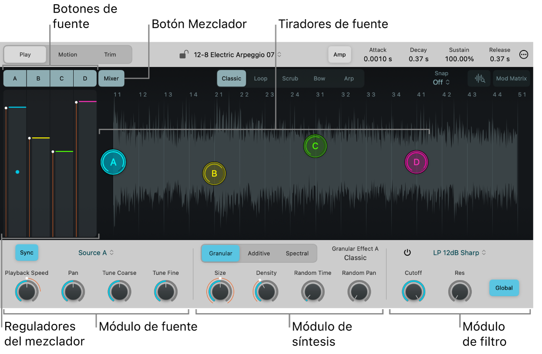Select the magenta source D handle
This screenshot has height=354, width=542.
(x=416, y=162)
